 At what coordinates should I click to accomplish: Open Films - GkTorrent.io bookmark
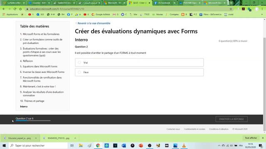(210, 14)
